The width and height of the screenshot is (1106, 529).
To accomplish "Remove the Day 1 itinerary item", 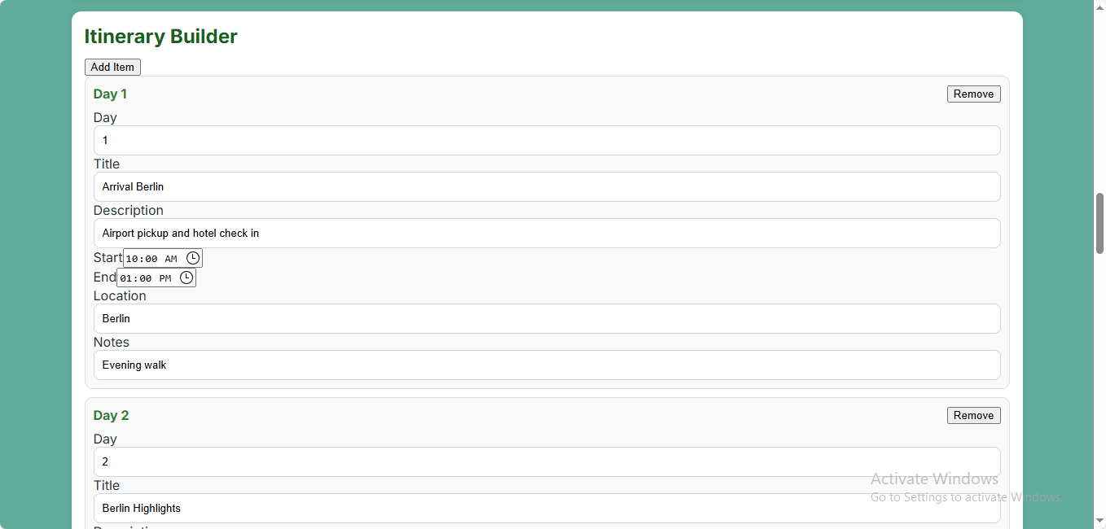I will coord(973,94).
